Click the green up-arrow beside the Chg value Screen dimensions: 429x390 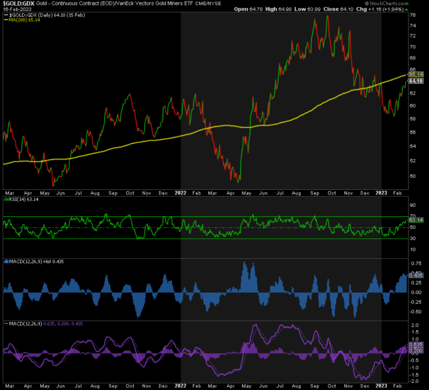pos(407,9)
